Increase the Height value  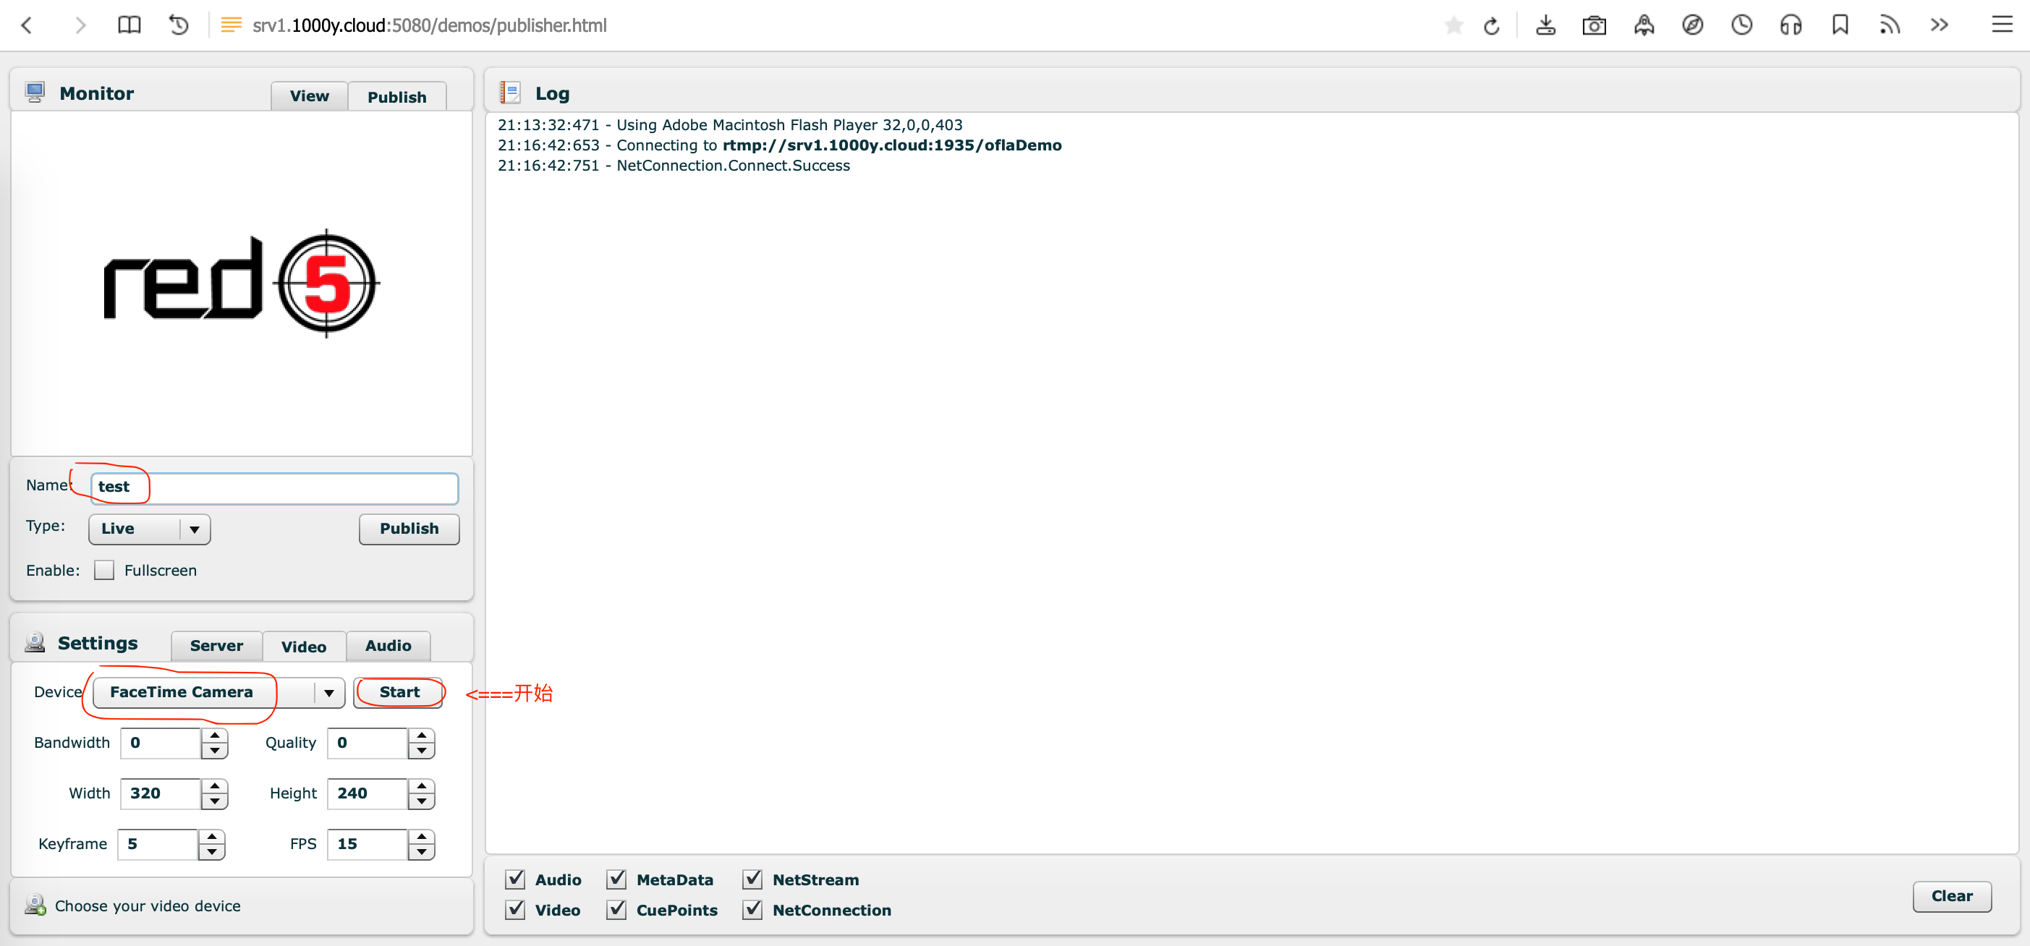pyautogui.click(x=422, y=786)
